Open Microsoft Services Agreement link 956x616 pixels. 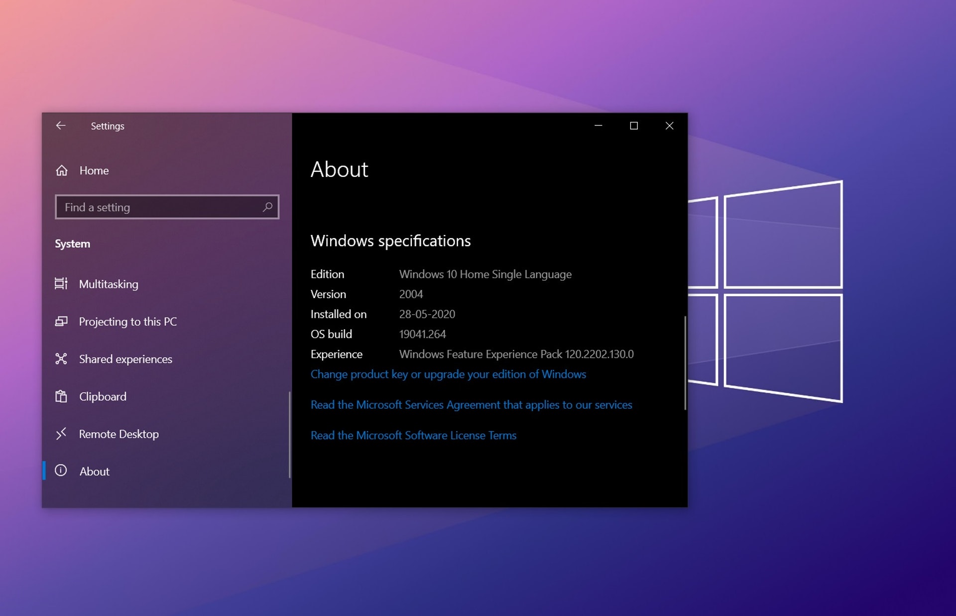[x=471, y=404]
